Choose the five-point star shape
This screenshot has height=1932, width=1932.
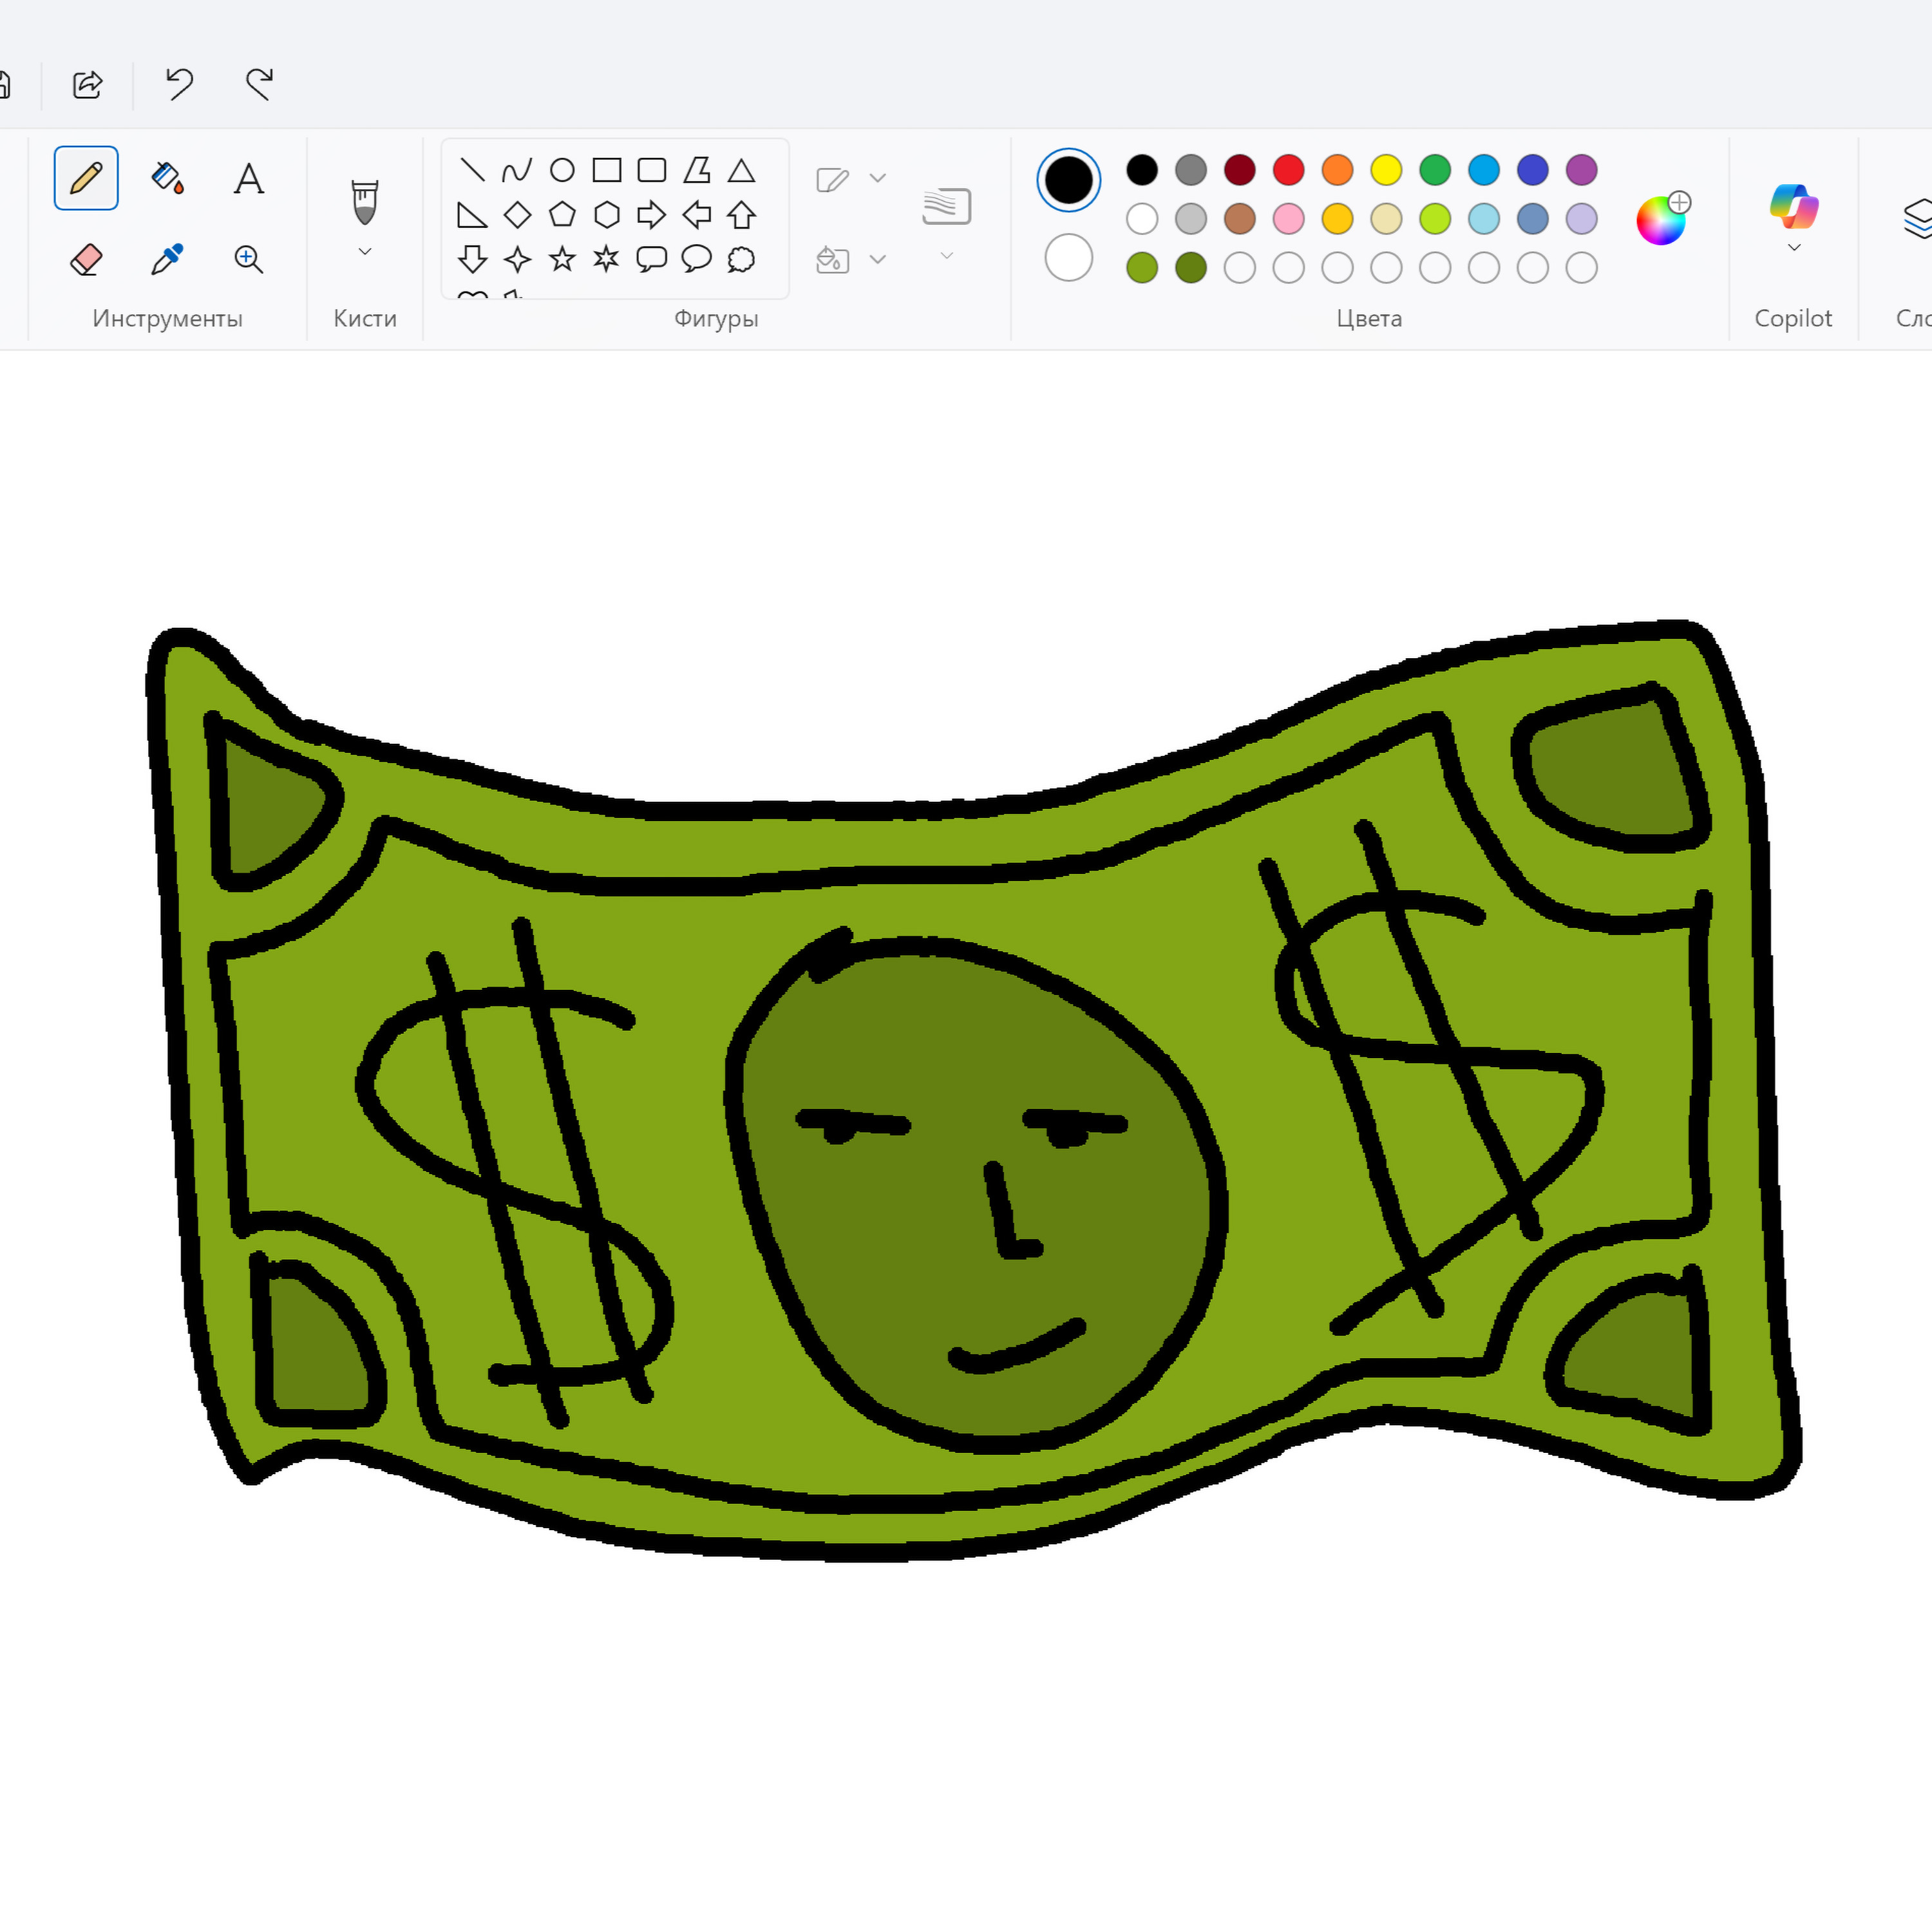coord(562,259)
